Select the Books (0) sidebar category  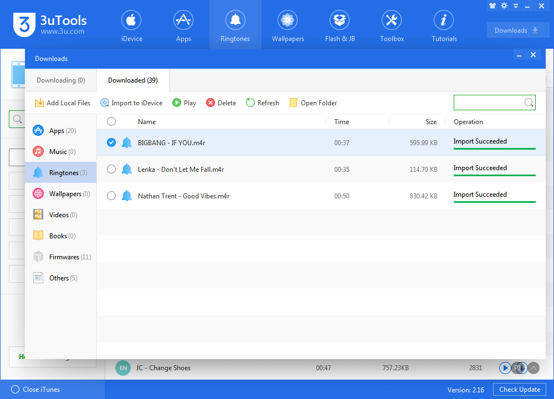pyautogui.click(x=61, y=236)
